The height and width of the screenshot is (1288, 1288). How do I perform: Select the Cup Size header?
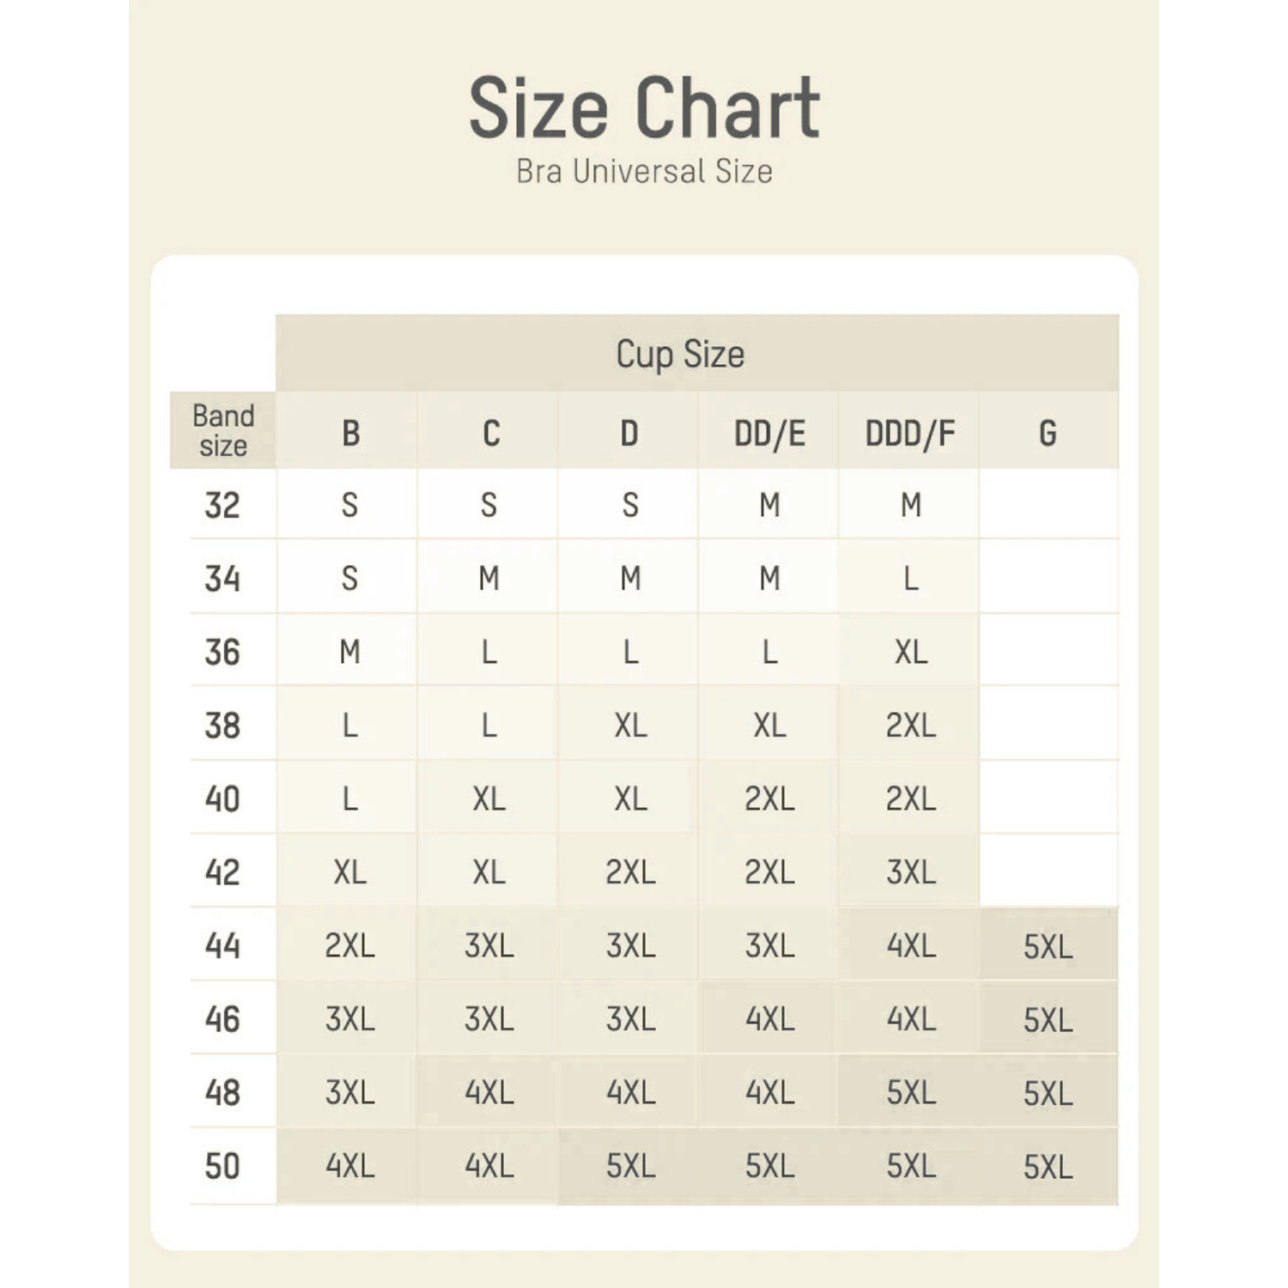(x=680, y=354)
